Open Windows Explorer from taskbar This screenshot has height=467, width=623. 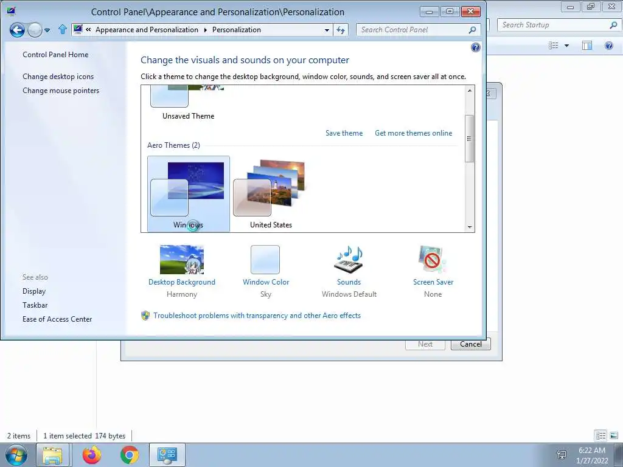(53, 455)
